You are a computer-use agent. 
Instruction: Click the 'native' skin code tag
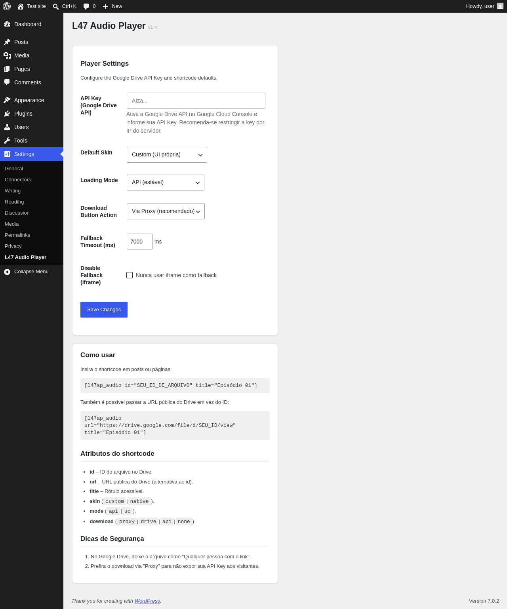139,501
